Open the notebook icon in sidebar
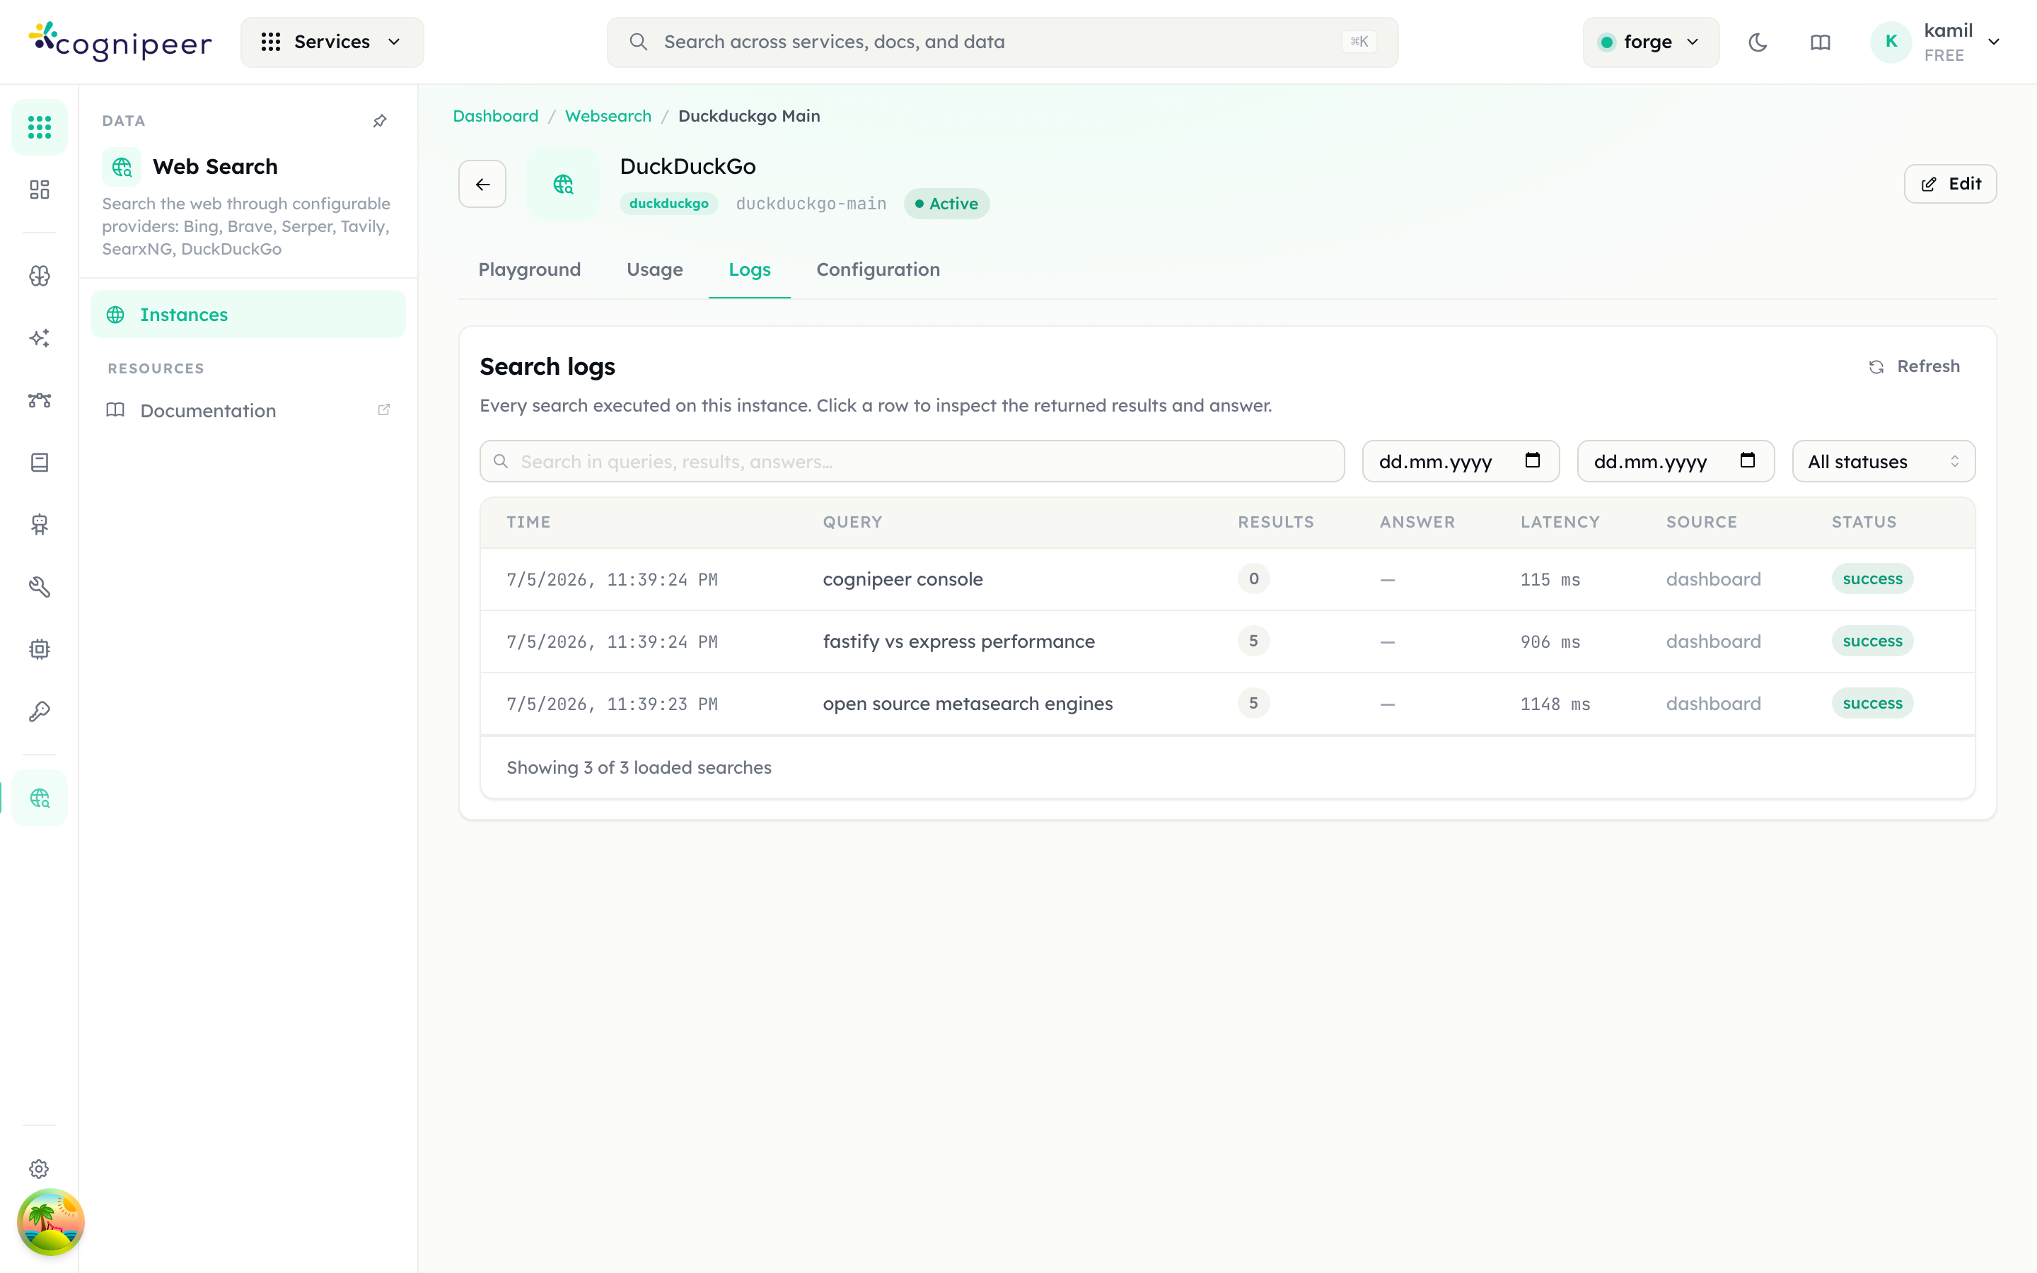The image size is (2037, 1273). click(40, 463)
